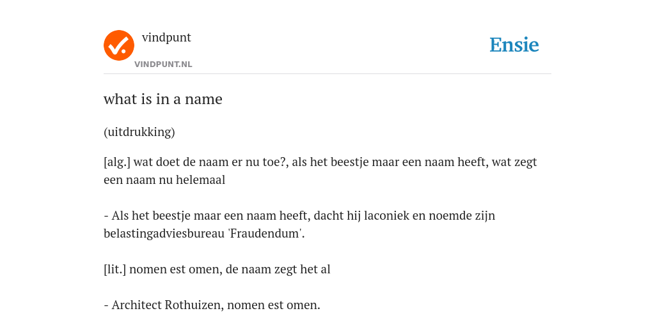Screen dimensions: 655x327
Task: Open the vindpunt author name
Action: [166, 38]
